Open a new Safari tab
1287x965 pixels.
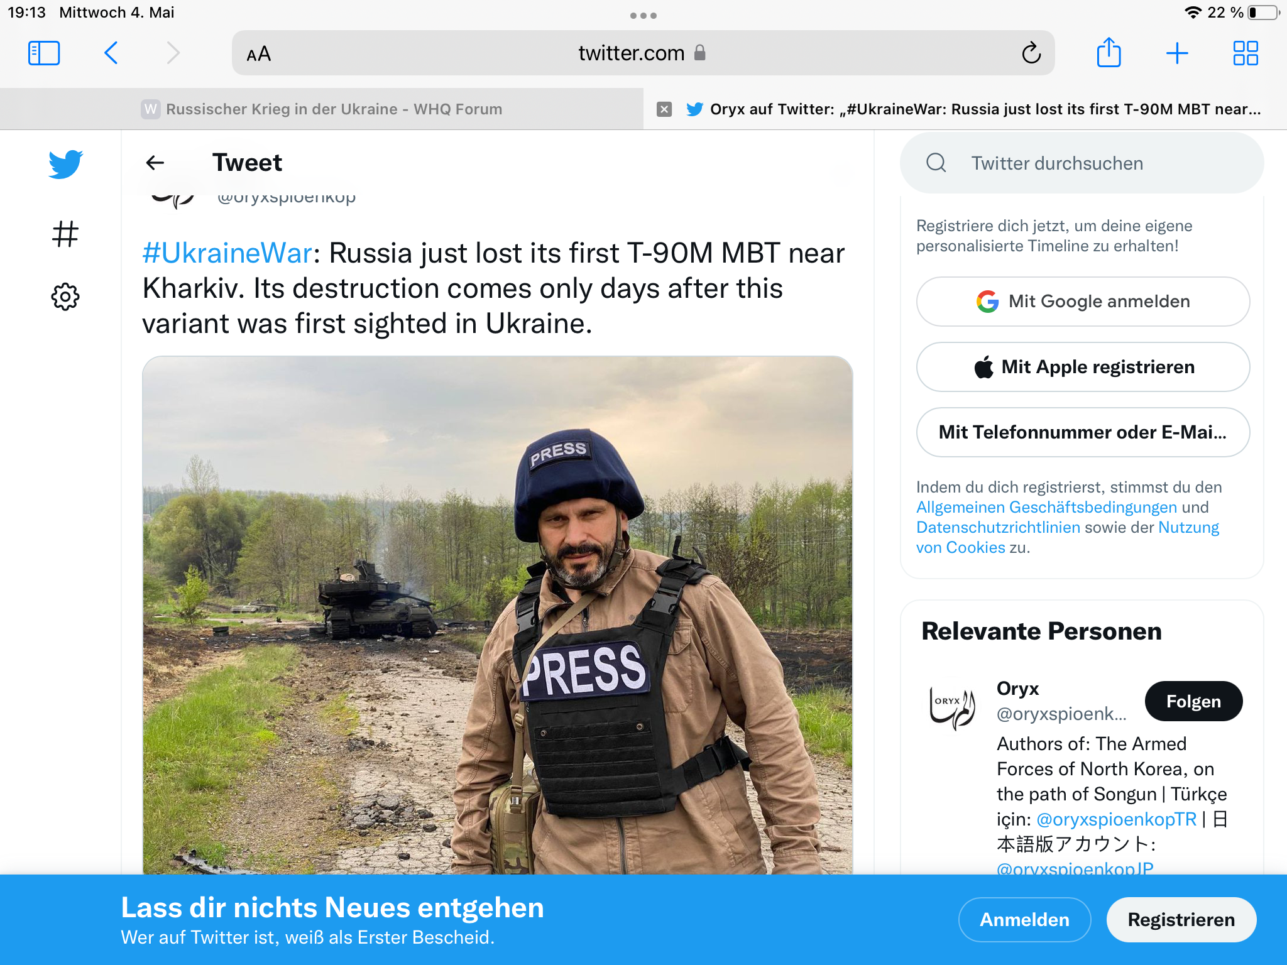pyautogui.click(x=1177, y=53)
